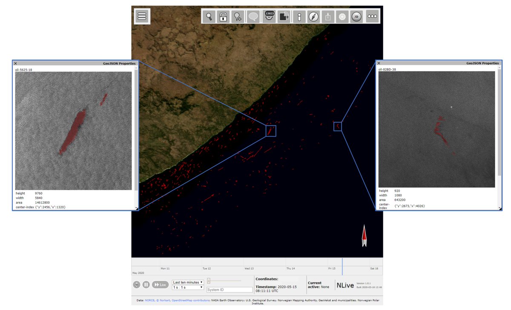
Task: Expand the three-dots overflow menu
Action: pyautogui.click(x=372, y=16)
